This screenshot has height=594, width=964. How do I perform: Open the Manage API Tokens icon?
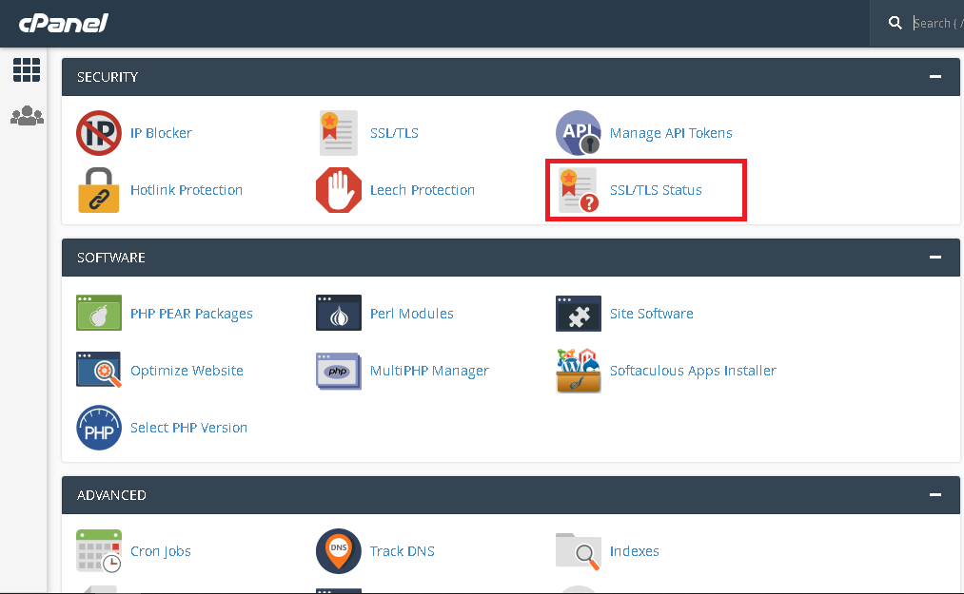578,133
